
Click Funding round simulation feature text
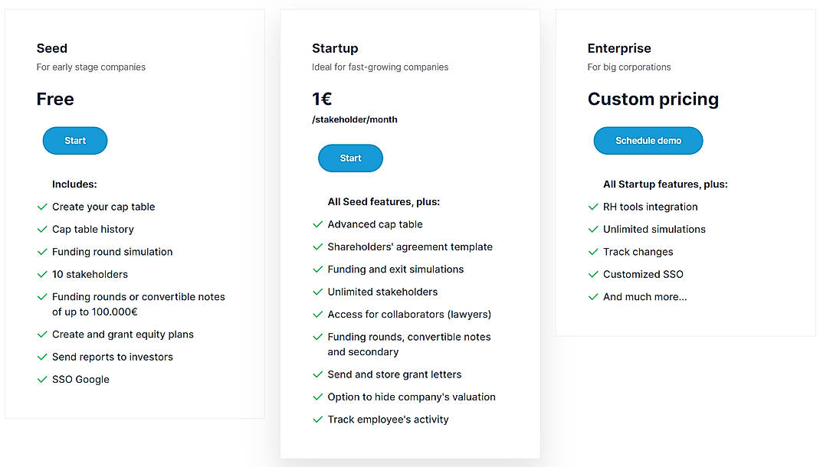[x=113, y=252]
